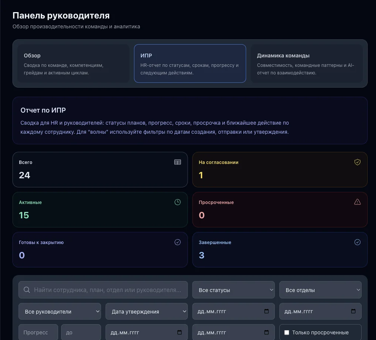
Task: Click the table icon in Всего card
Action: pyautogui.click(x=177, y=162)
